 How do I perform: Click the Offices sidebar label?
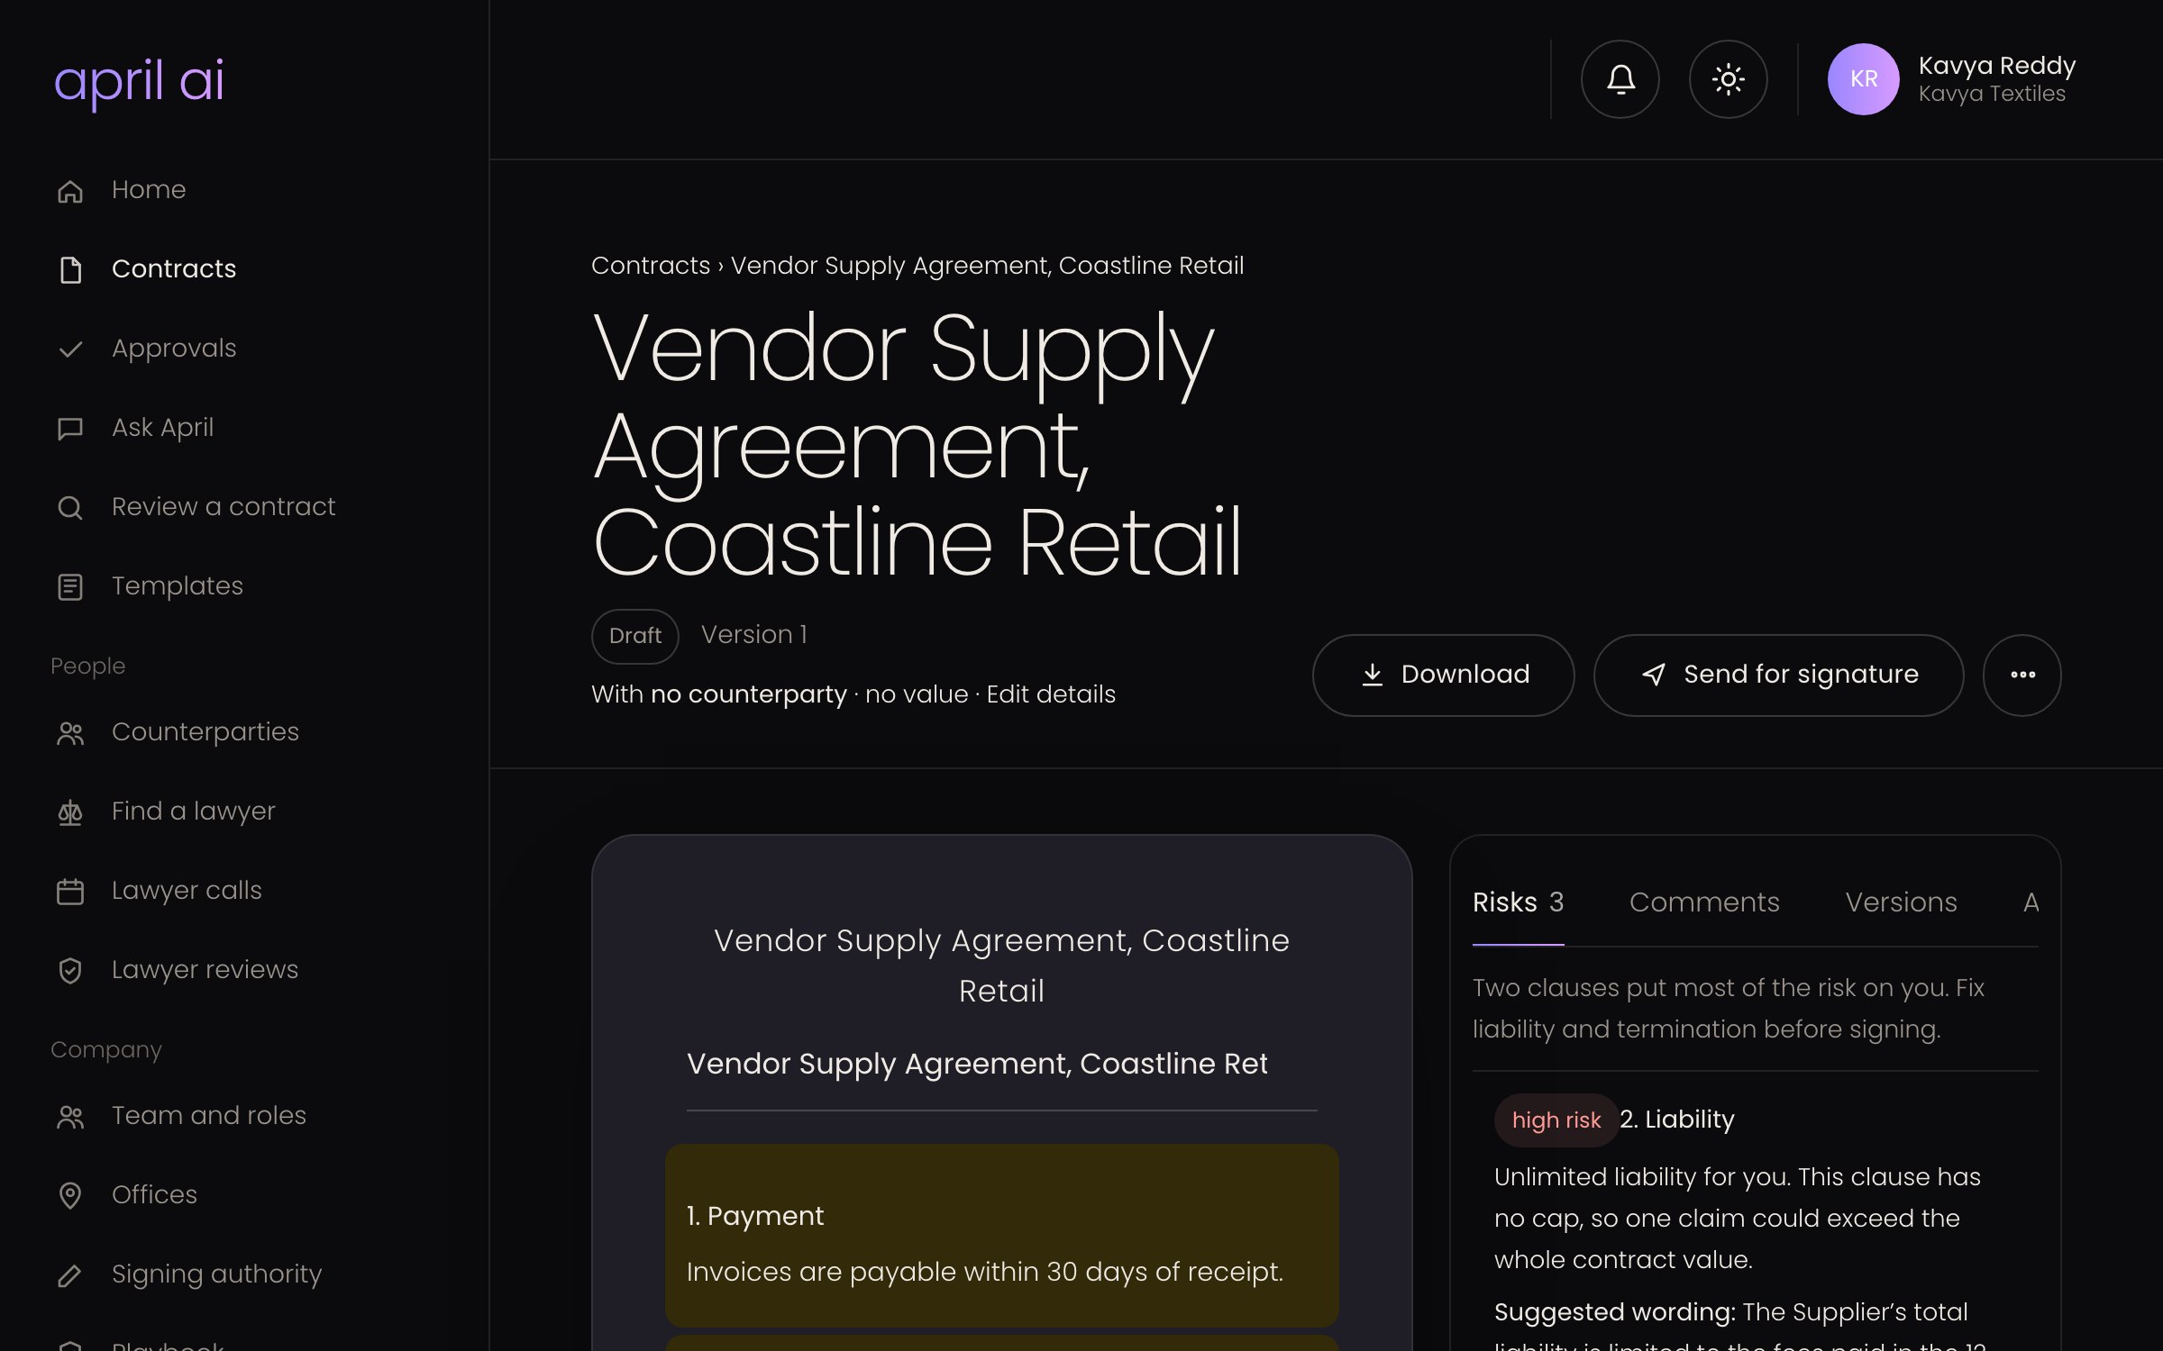(x=154, y=1195)
